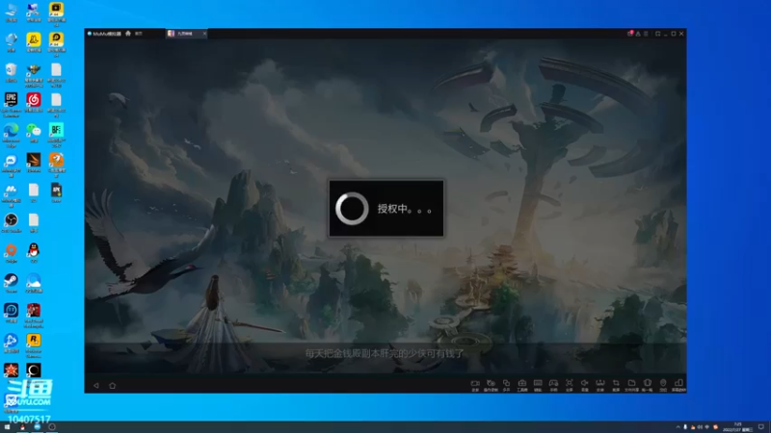Click the volume speaker icon in MuMu toolbar

pos(585,383)
